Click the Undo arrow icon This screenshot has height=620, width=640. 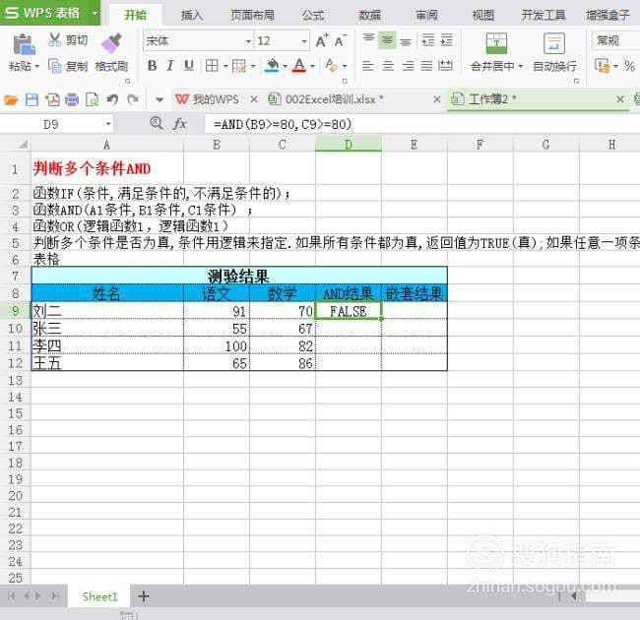[112, 99]
